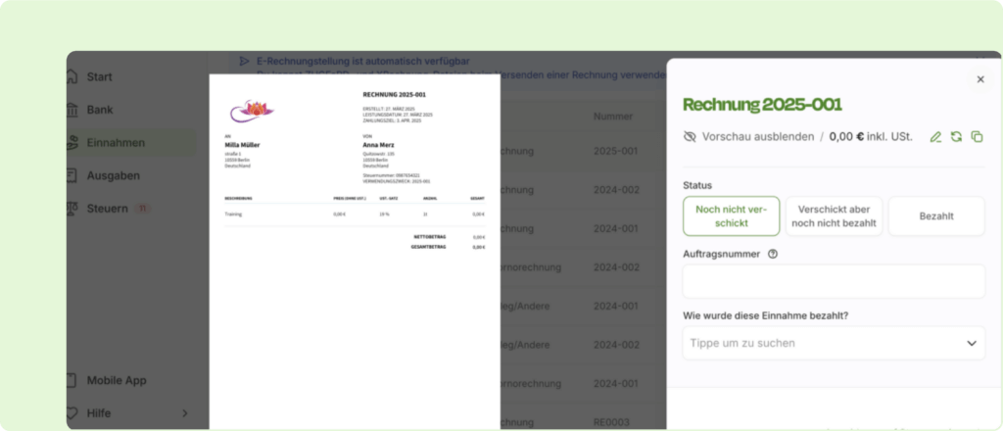
Task: Click the refresh arrows icon next to the amount
Action: (956, 137)
